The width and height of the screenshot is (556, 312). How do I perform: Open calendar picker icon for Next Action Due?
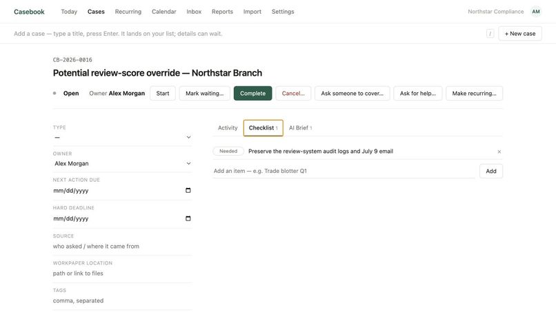point(188,191)
